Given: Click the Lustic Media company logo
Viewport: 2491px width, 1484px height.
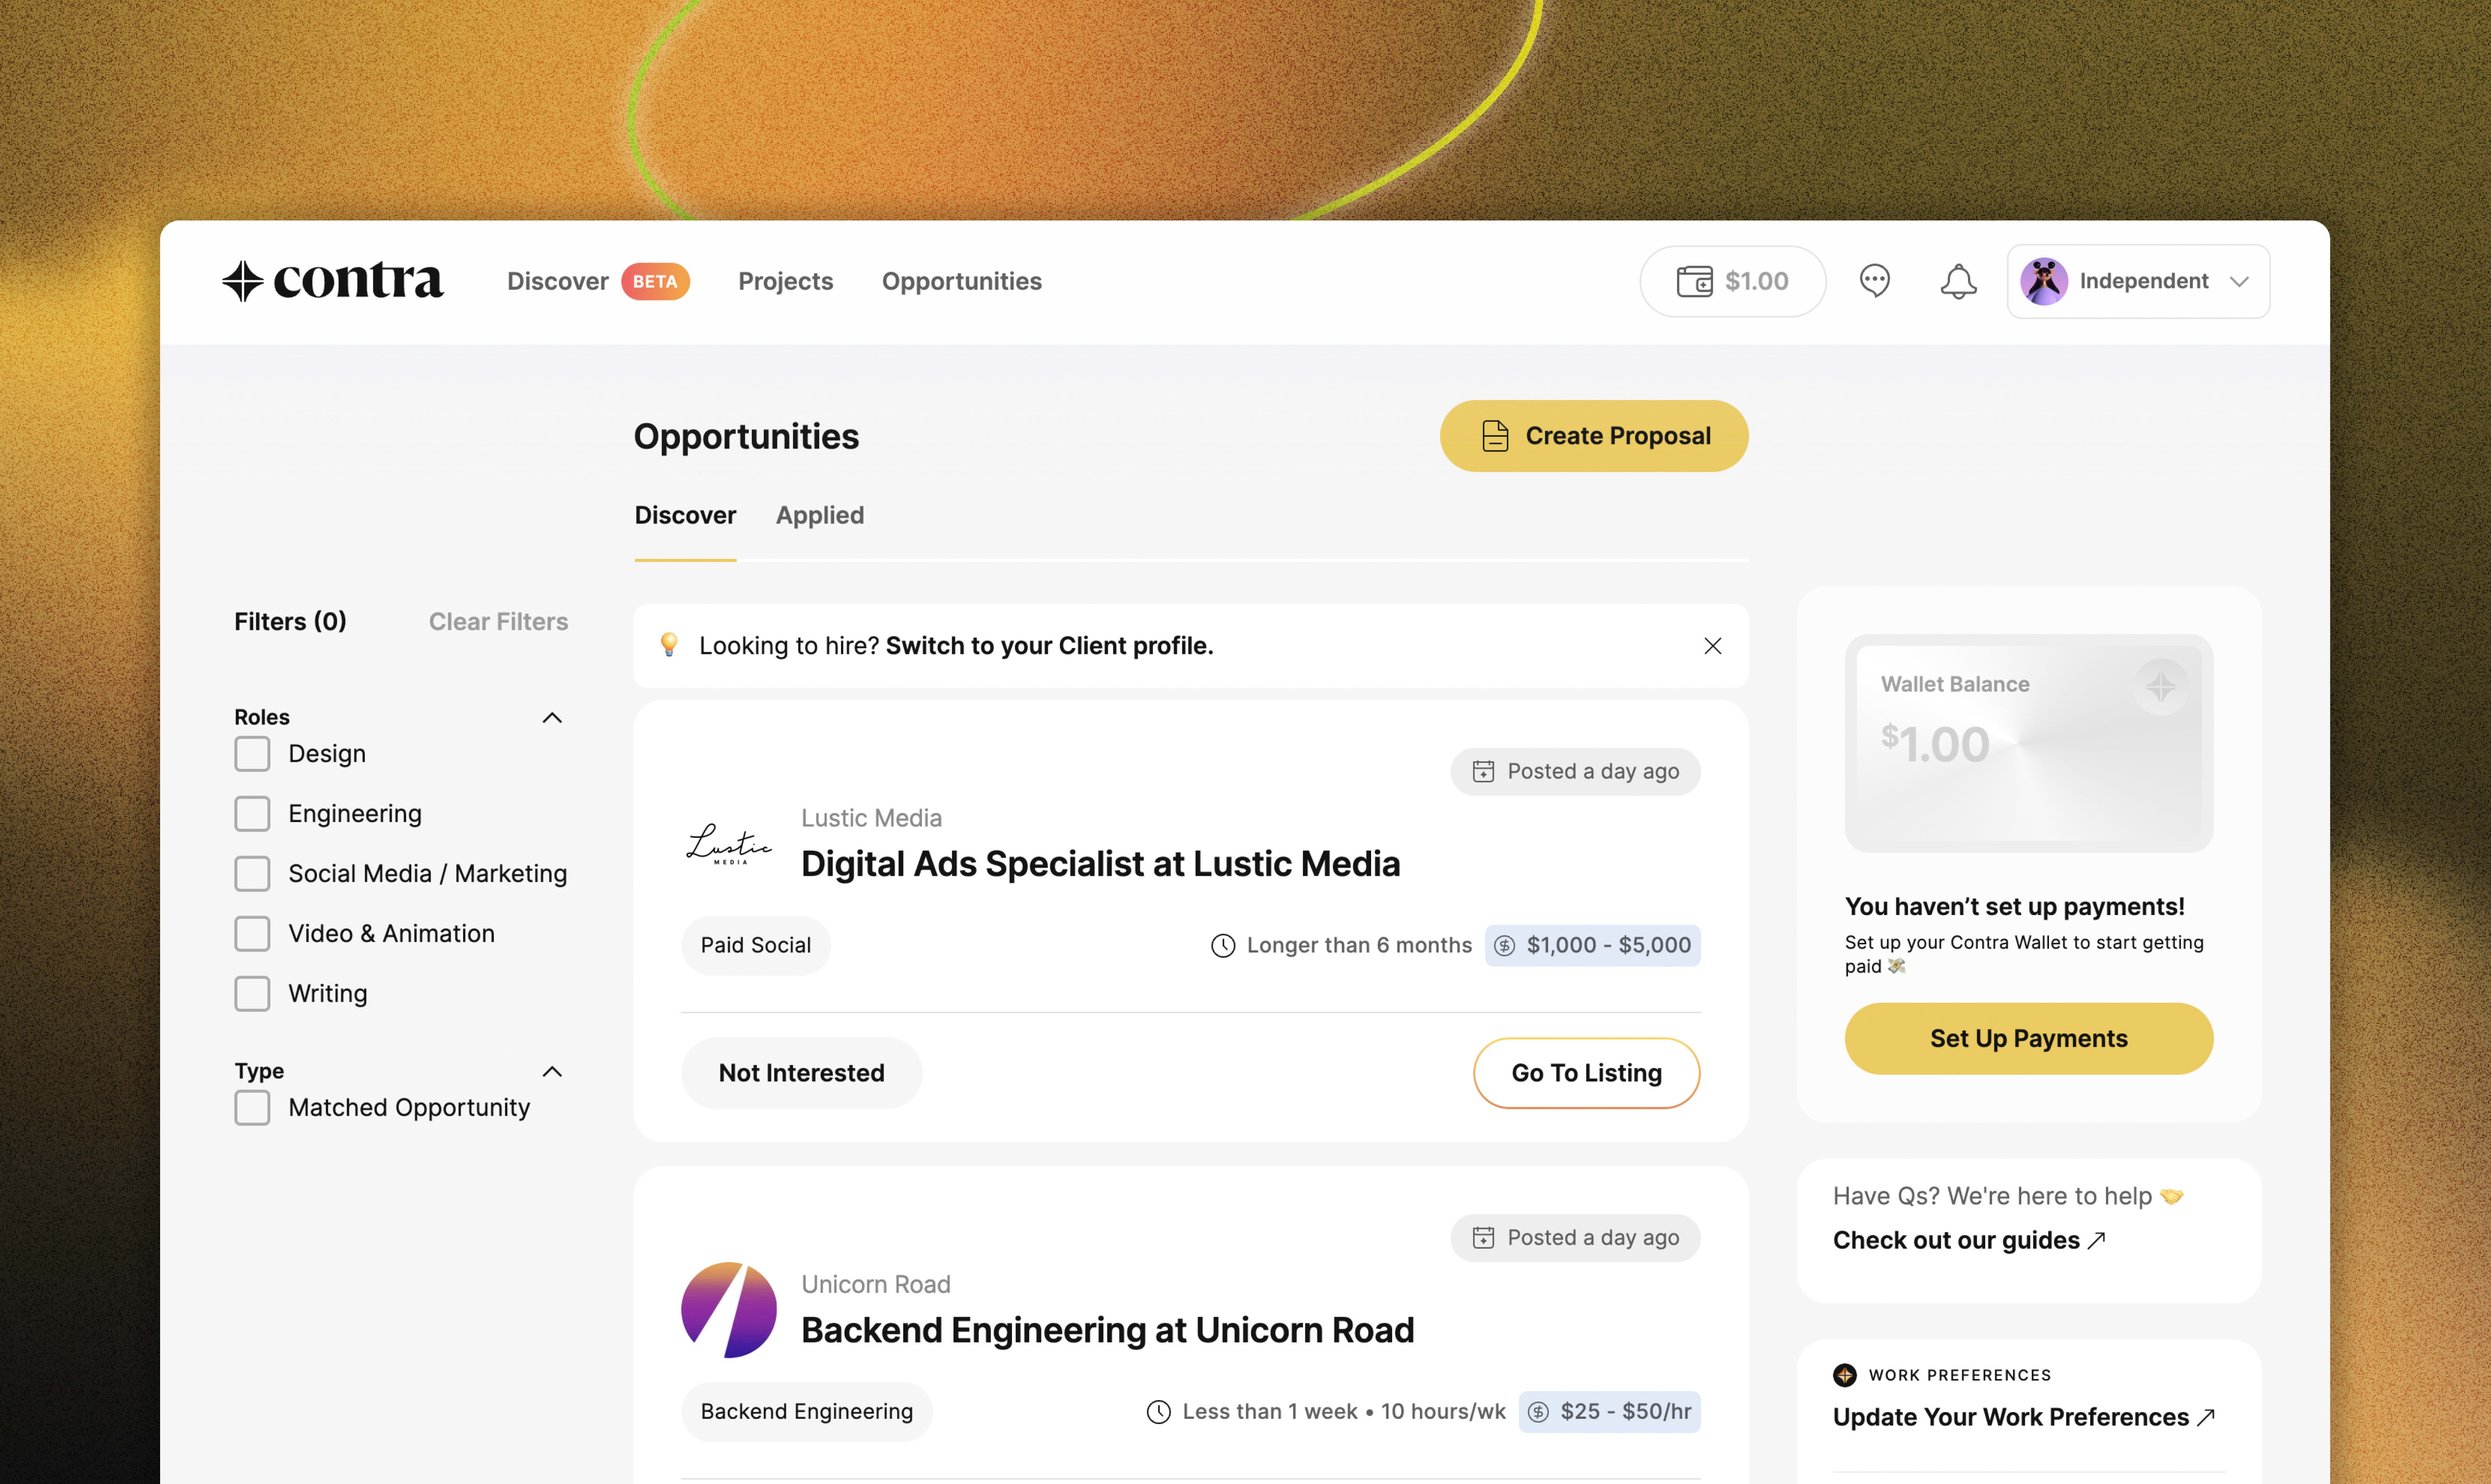Looking at the screenshot, I should 729,843.
